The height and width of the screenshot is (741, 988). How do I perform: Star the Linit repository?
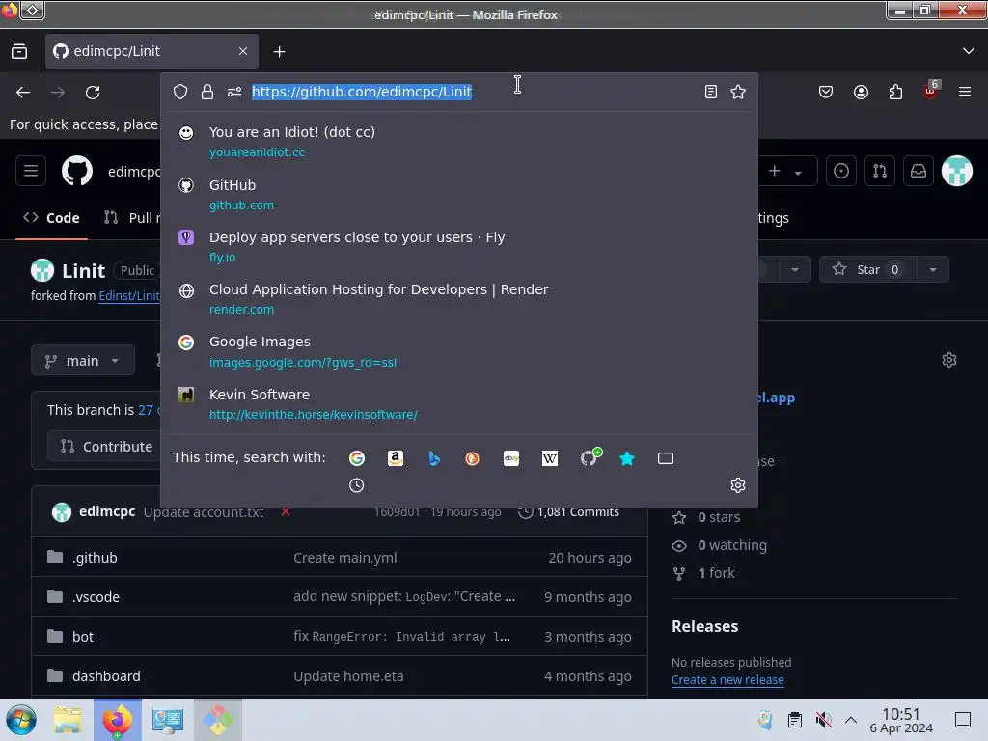[x=868, y=270]
